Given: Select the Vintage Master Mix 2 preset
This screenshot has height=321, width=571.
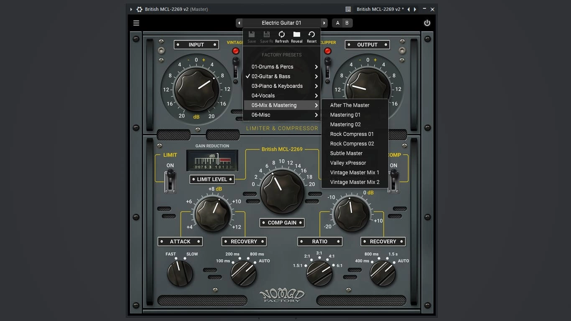Looking at the screenshot, I should (x=355, y=182).
